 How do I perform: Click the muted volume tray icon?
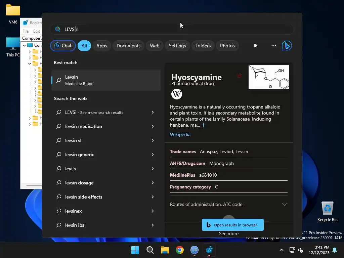(x=301, y=250)
